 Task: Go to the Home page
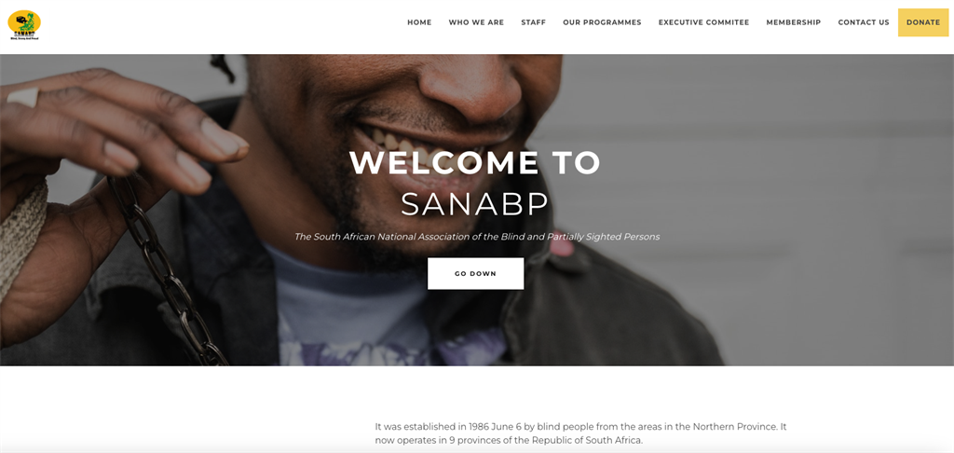419,22
